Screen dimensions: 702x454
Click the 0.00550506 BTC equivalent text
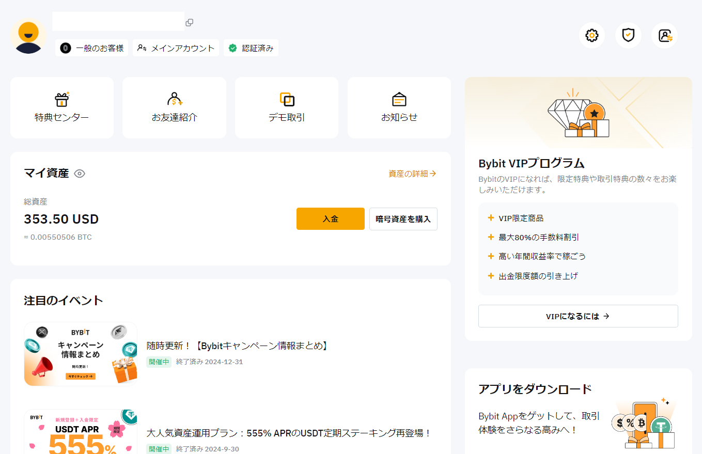click(58, 237)
